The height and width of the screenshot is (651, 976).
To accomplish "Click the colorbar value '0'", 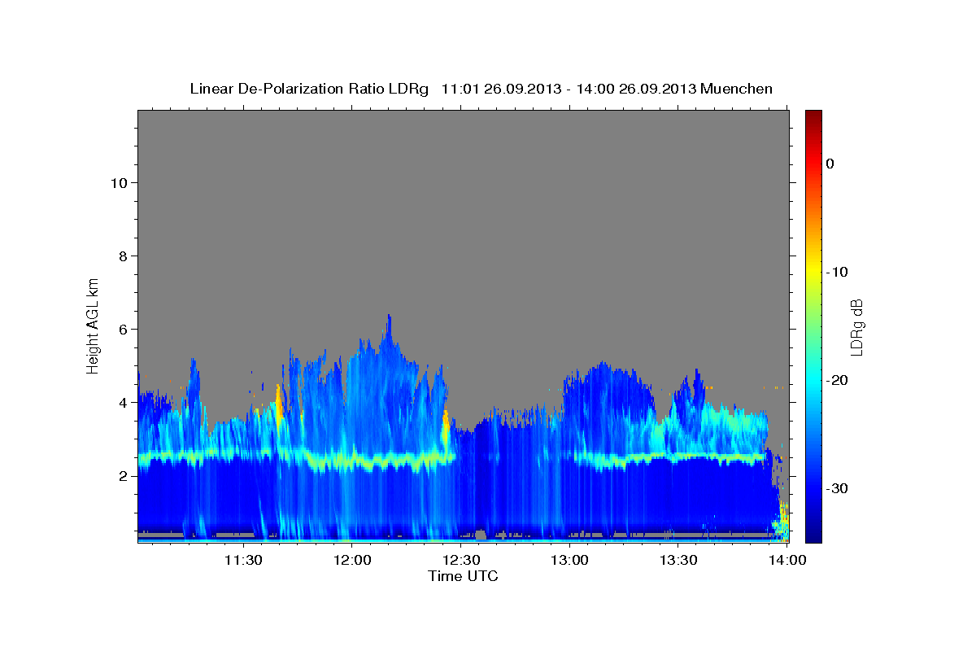I will (x=830, y=164).
